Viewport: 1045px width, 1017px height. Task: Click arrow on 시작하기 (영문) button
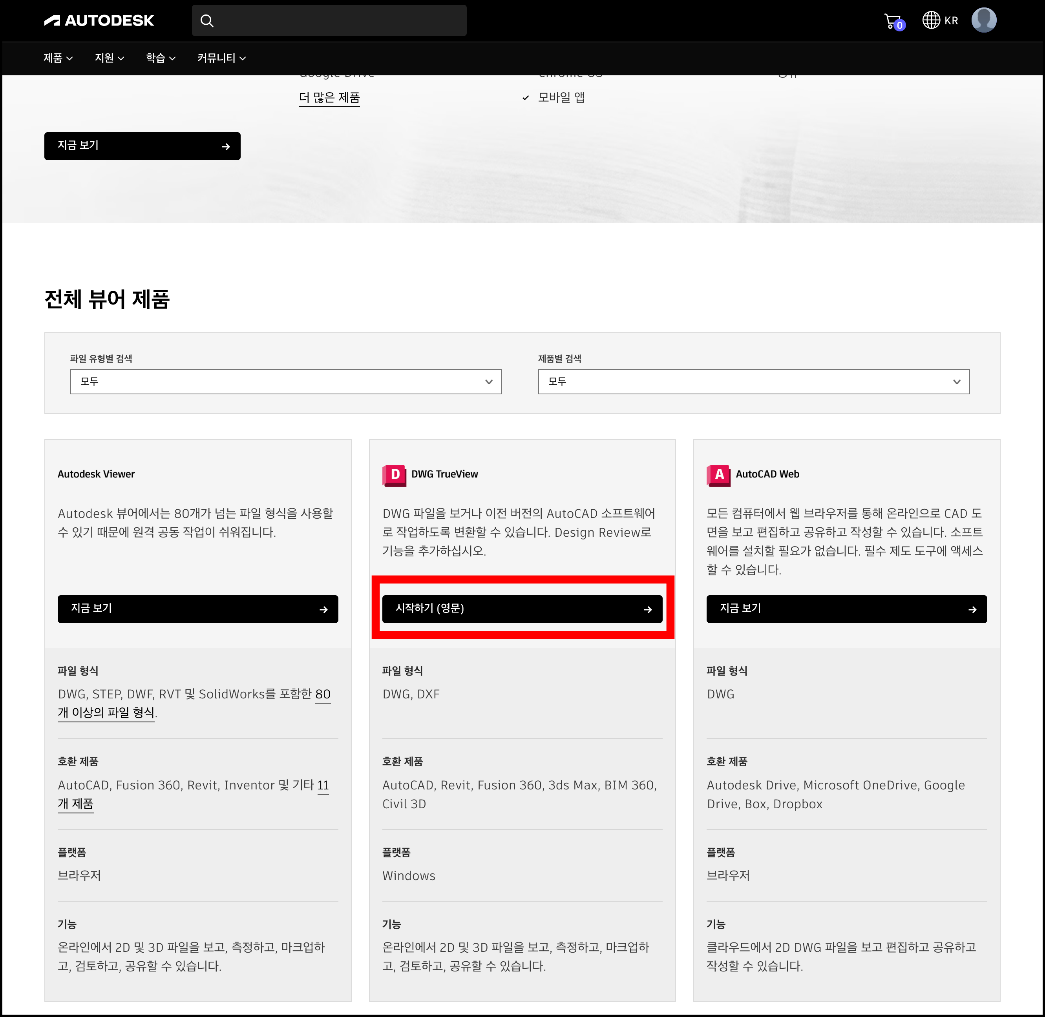pyautogui.click(x=647, y=609)
